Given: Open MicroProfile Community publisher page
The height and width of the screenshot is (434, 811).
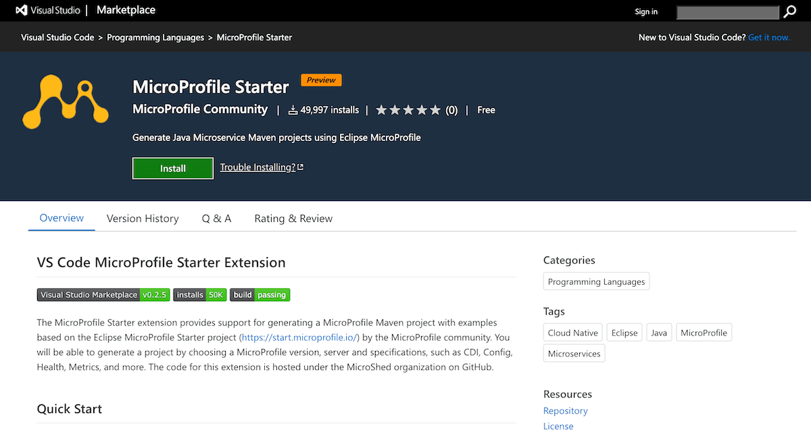Looking at the screenshot, I should point(200,109).
